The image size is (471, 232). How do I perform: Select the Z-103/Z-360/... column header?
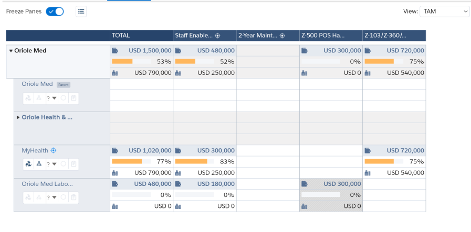[394, 36]
